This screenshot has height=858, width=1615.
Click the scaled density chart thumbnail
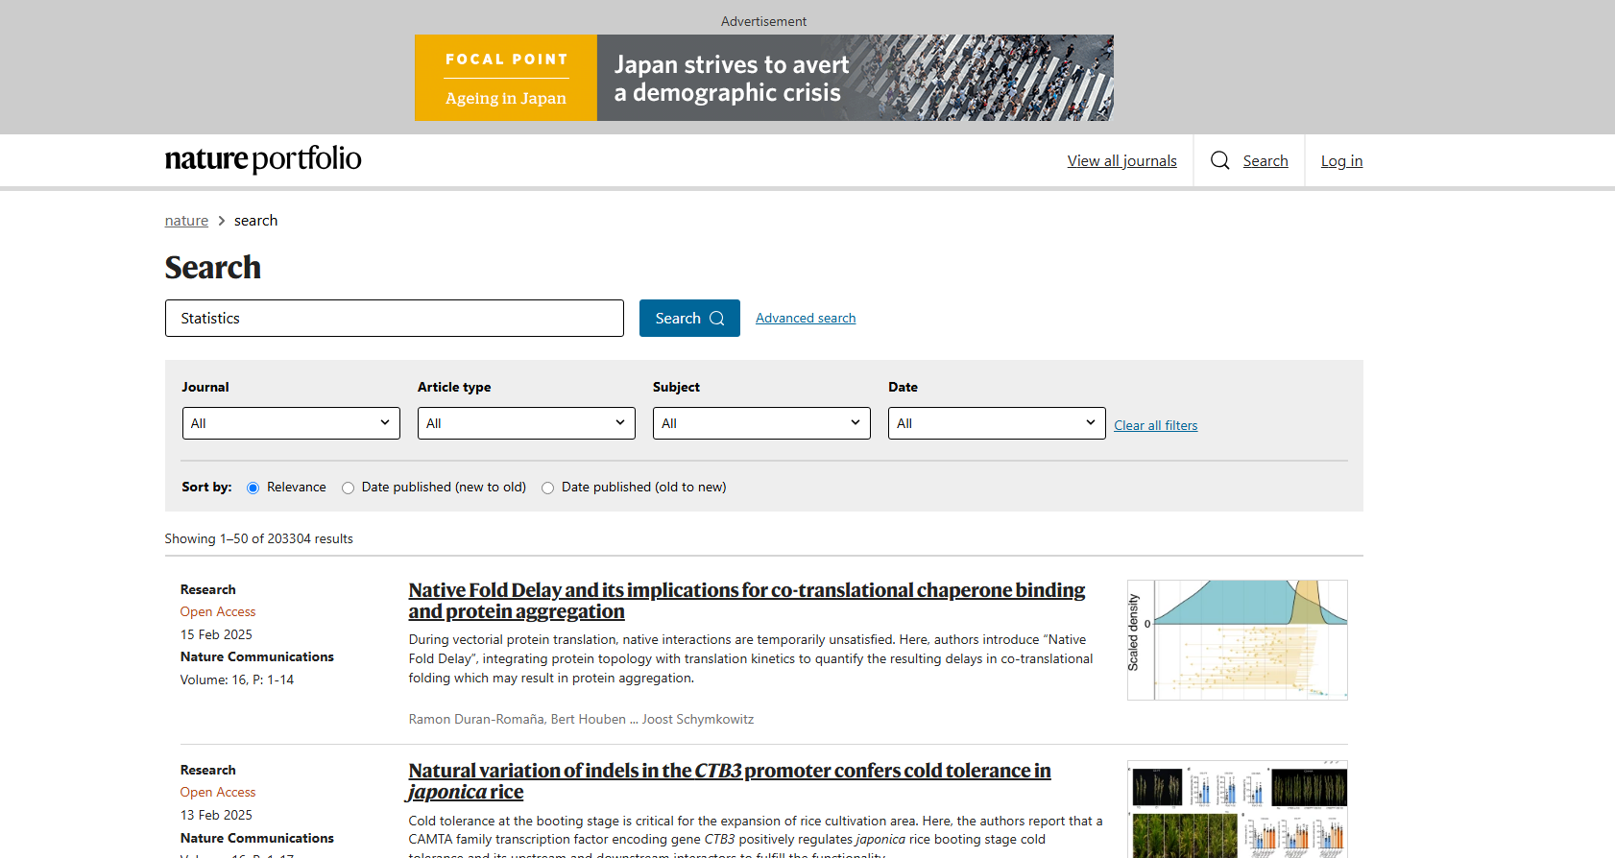pyautogui.click(x=1237, y=640)
